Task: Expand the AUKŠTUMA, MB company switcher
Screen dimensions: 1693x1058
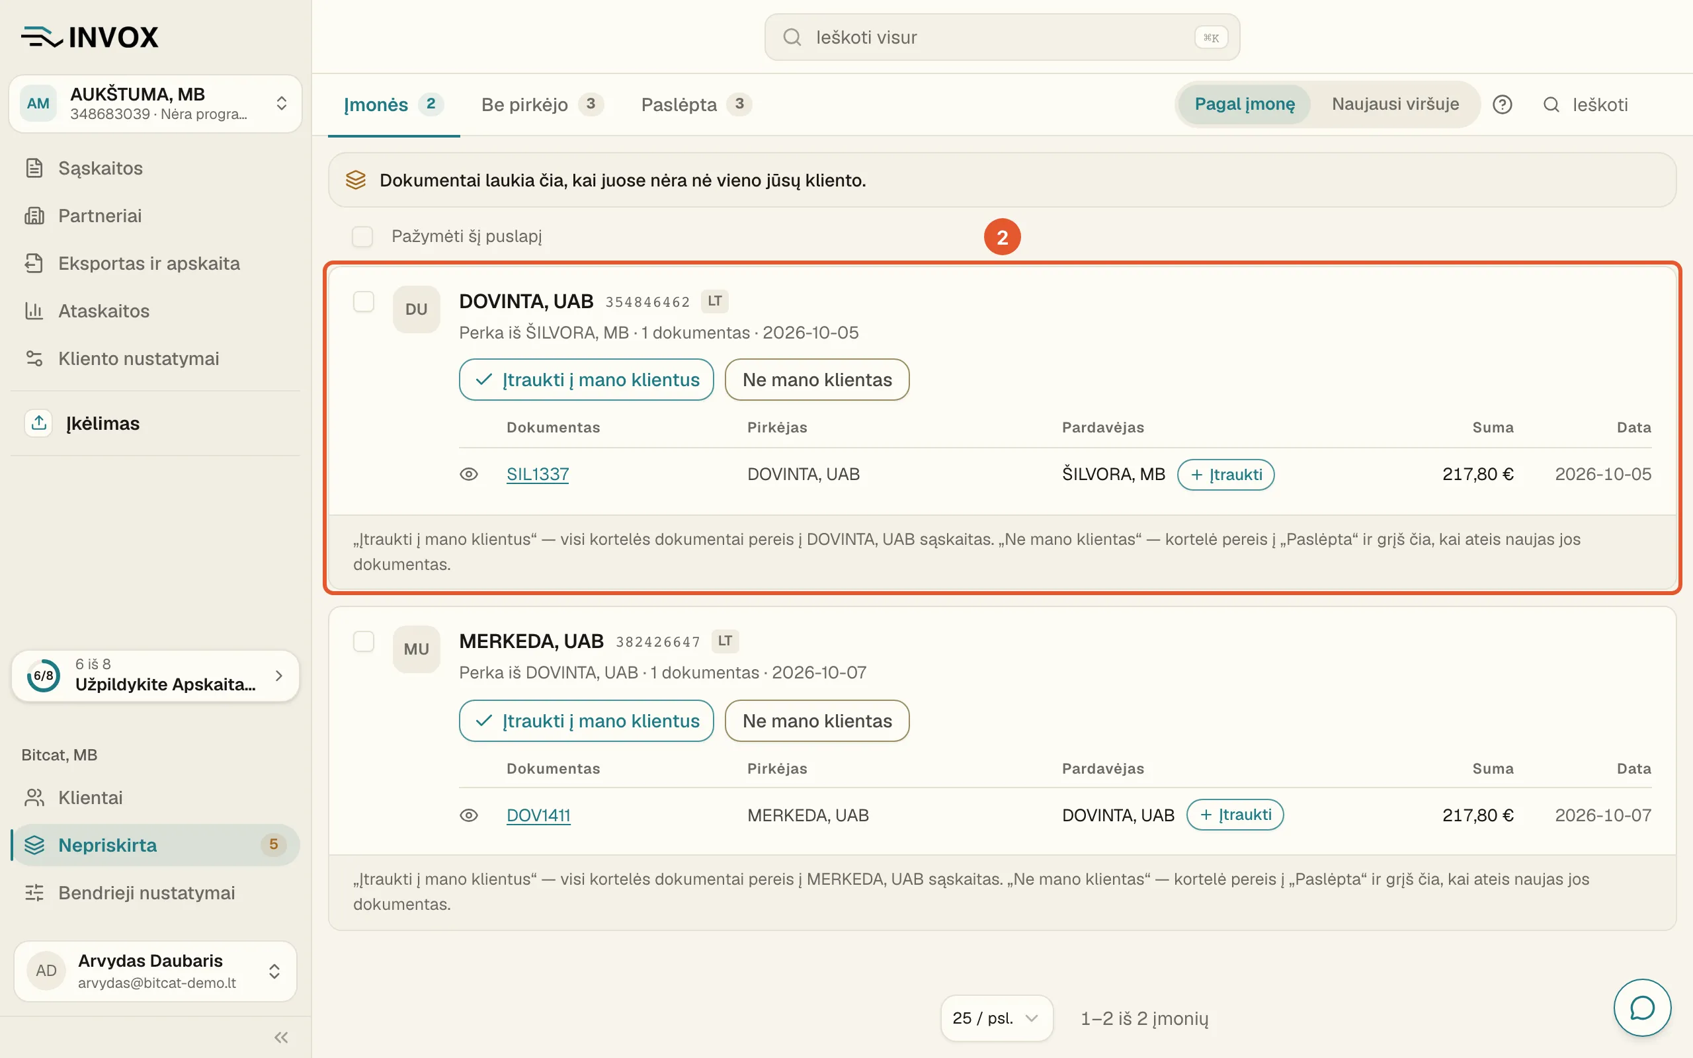Action: (155, 104)
